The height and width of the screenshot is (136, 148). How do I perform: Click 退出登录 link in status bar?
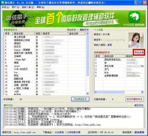(139, 132)
